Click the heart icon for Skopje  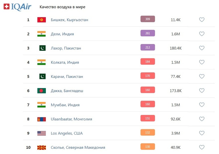coord(202,147)
